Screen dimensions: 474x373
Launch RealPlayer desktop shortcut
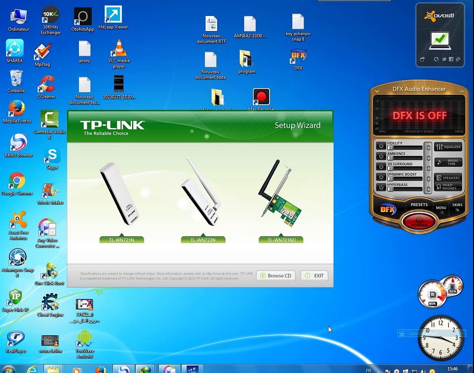[16, 341]
